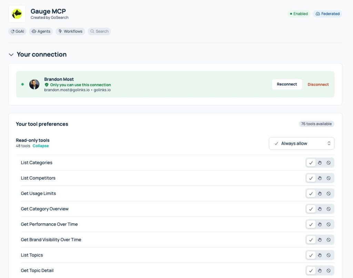The image size is (353, 278).
Task: Click the Get Topic Detail tool name
Action: (37, 270)
